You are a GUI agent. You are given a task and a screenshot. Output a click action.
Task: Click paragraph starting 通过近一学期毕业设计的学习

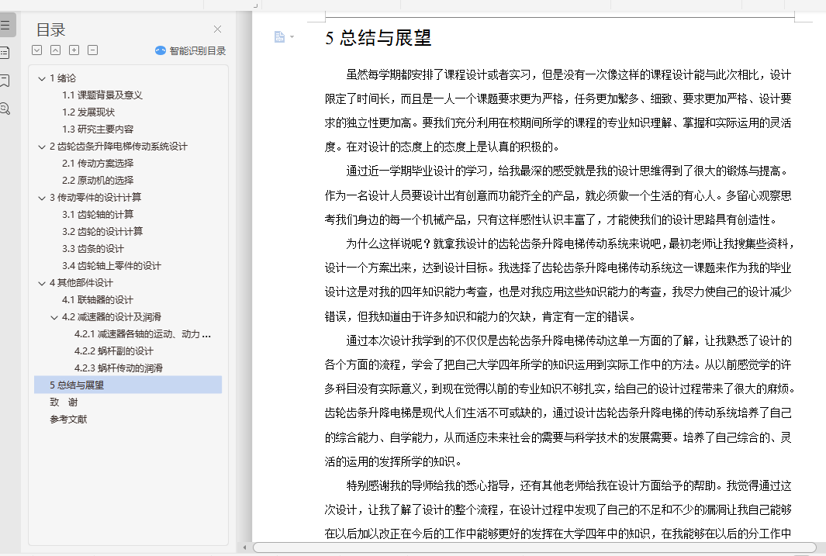558,195
